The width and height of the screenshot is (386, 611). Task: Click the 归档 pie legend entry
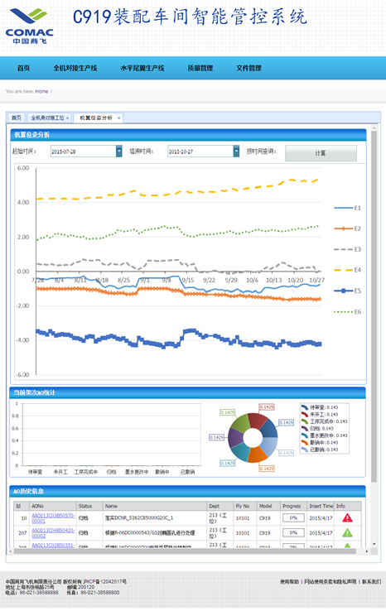point(317,429)
